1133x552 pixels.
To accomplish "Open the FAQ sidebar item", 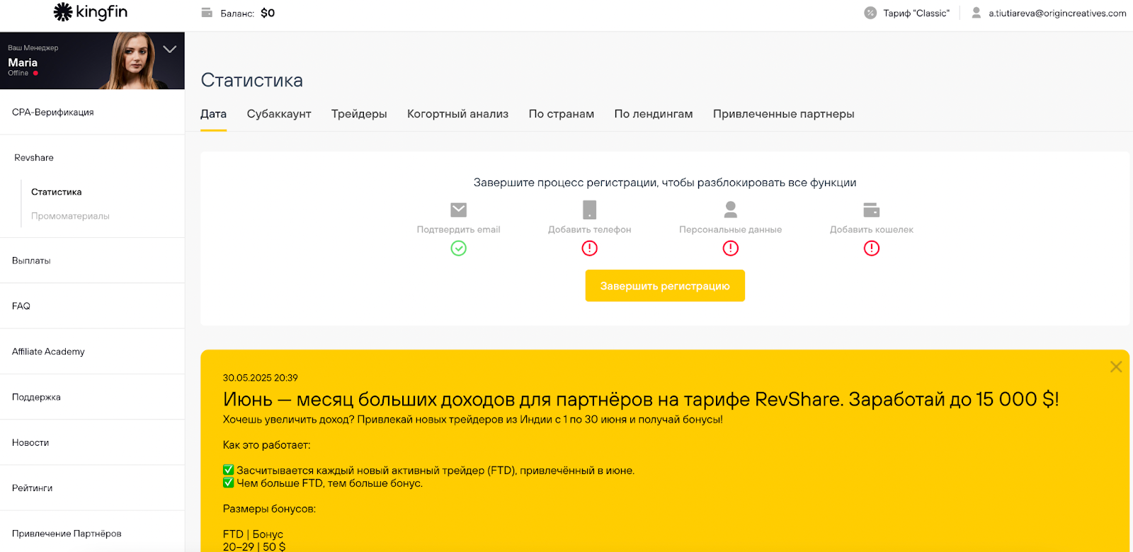I will (92, 306).
